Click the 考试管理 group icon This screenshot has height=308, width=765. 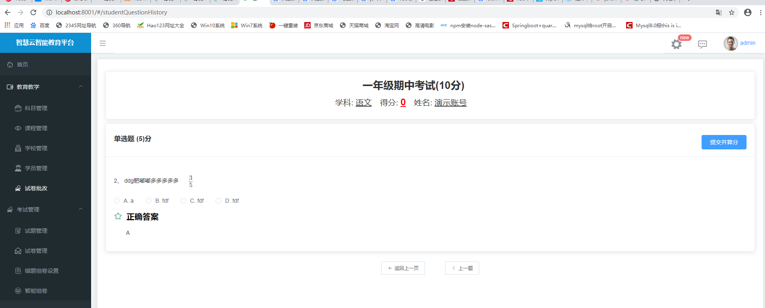click(10, 209)
